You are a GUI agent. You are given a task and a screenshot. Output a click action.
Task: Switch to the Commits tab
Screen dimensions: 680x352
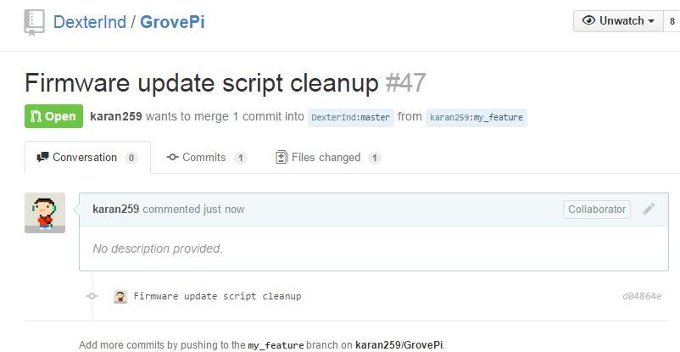tap(206, 157)
